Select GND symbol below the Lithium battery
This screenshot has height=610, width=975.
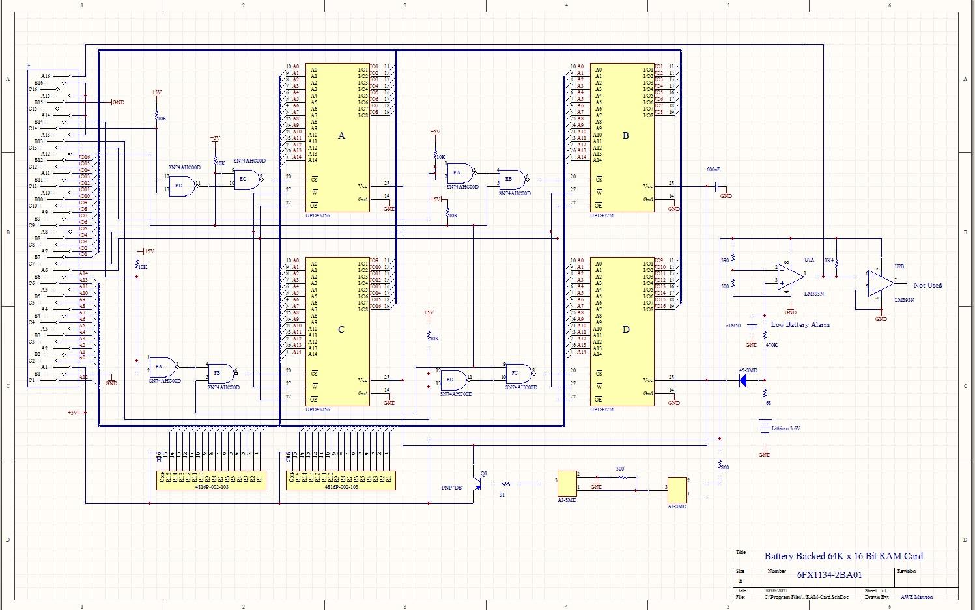click(x=765, y=453)
